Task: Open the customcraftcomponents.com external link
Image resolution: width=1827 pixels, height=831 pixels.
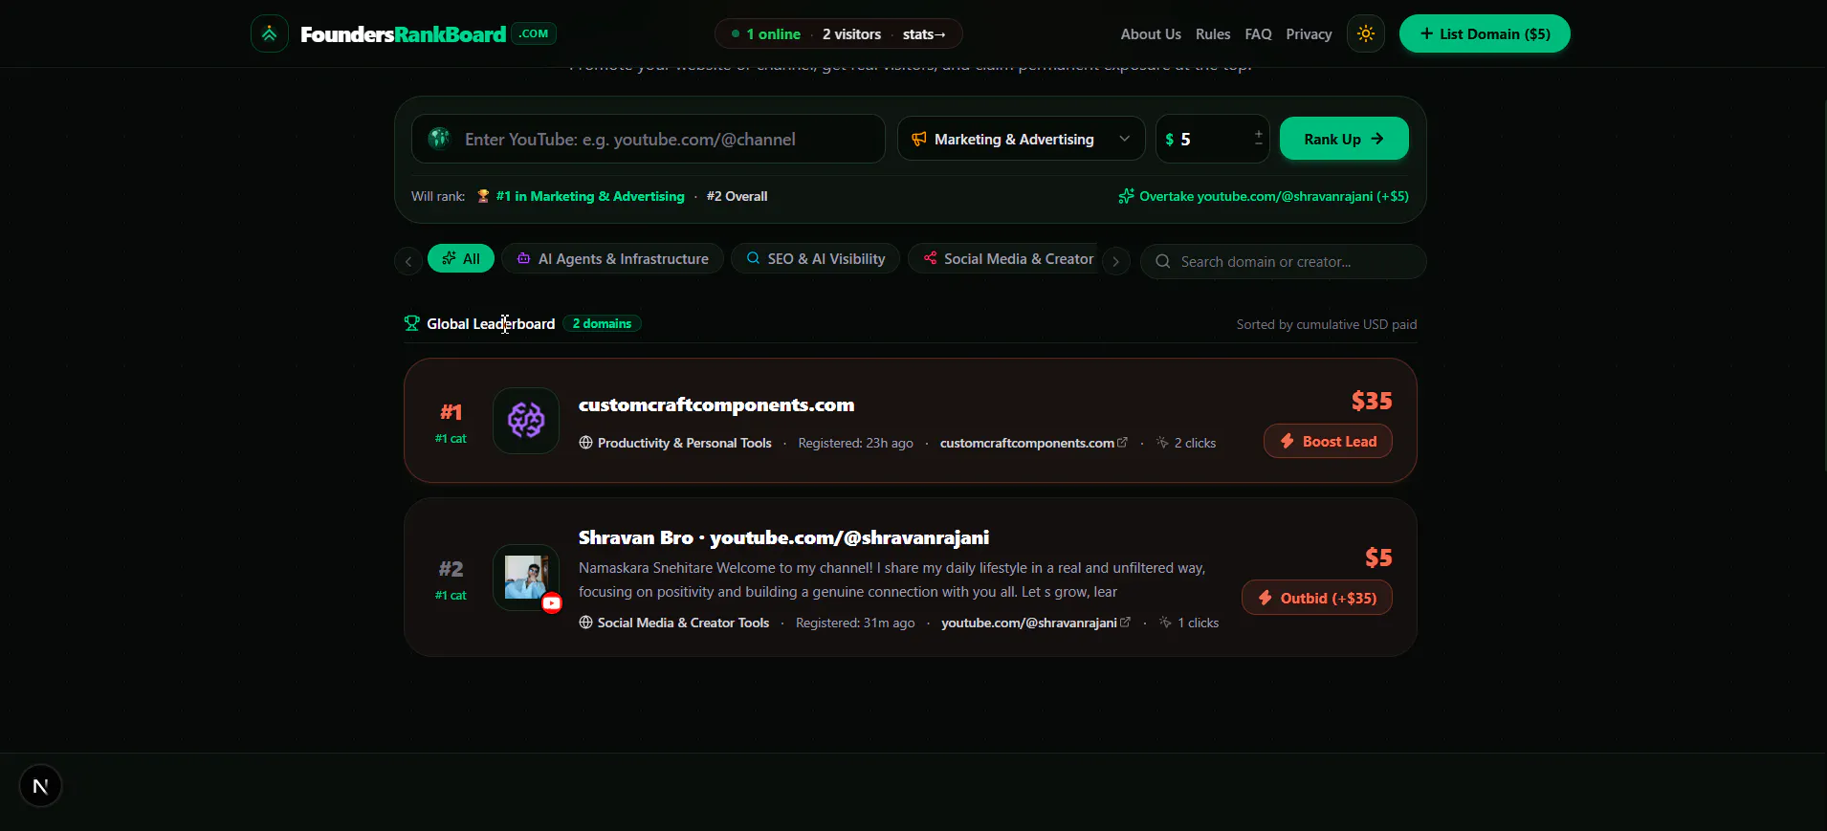Action: point(1033,443)
